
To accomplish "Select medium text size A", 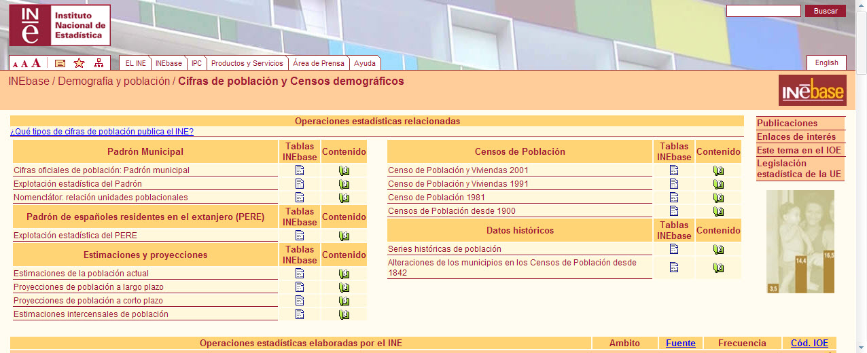I will tap(24, 64).
